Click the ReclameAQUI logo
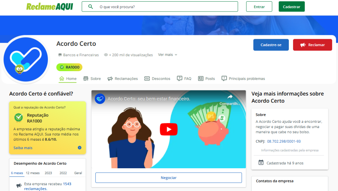Image resolution: width=338 pixels, height=191 pixels. click(x=50, y=7)
